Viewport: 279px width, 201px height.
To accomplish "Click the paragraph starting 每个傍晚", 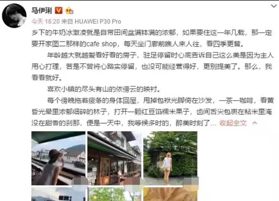I will pos(152,112).
